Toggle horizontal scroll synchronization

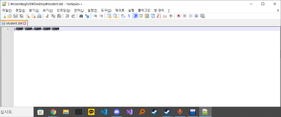coord(115,16)
